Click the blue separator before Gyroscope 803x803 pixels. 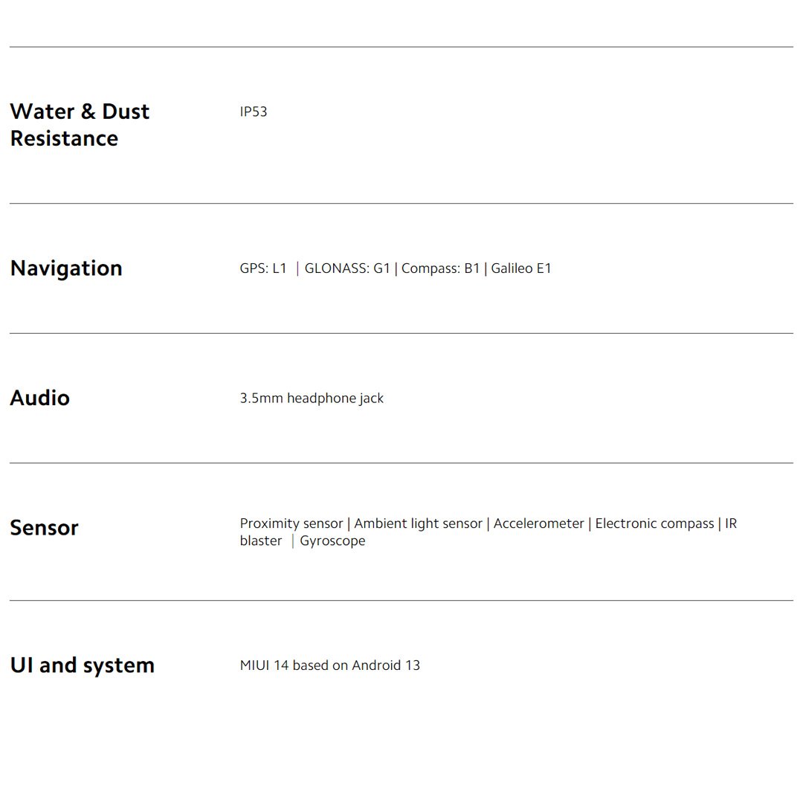292,541
